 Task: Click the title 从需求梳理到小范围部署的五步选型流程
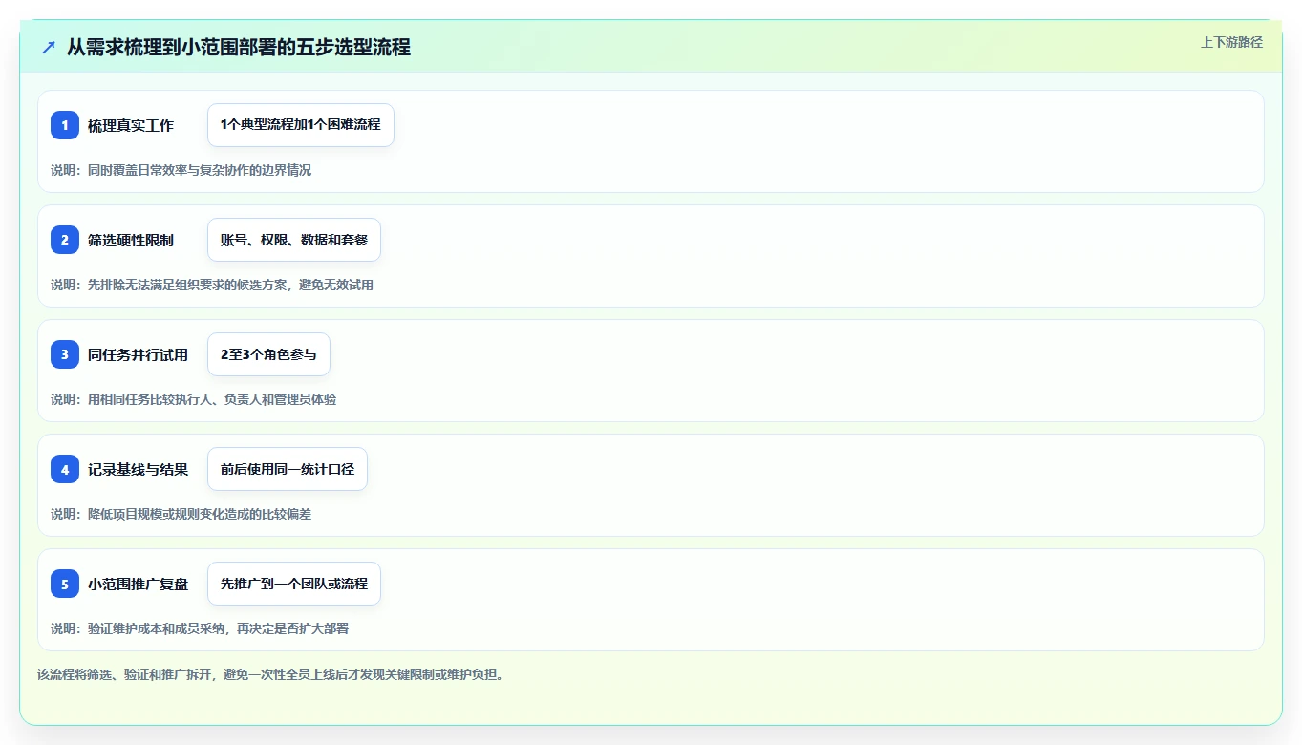click(239, 47)
